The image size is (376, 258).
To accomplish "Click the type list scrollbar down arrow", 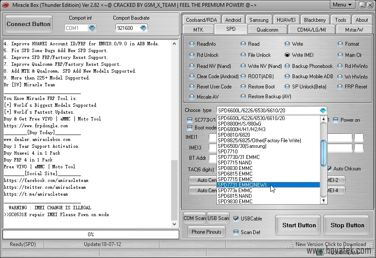I will (x=323, y=201).
